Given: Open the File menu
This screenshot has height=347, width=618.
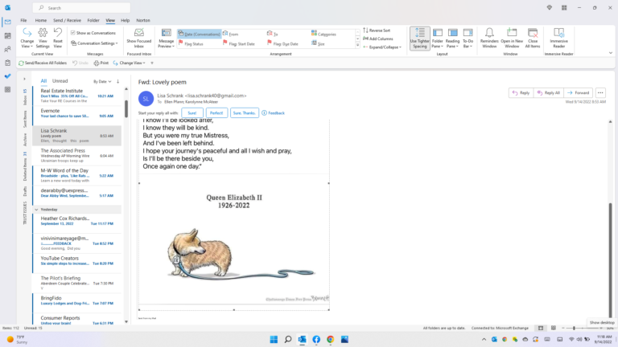Looking at the screenshot, I should pyautogui.click(x=23, y=20).
